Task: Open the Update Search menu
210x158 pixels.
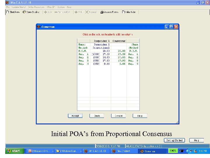Action: tap(18, 7)
